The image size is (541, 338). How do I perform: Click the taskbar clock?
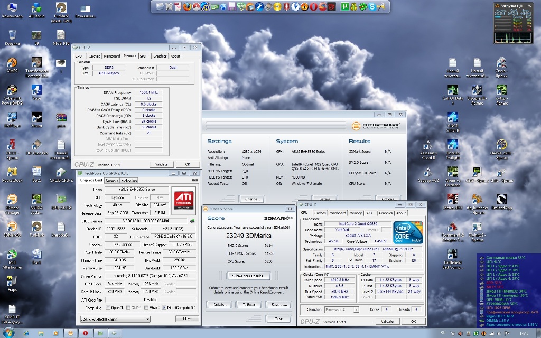pos(524,334)
